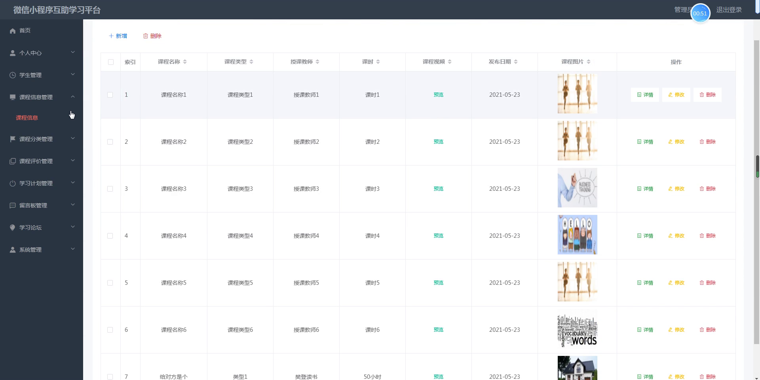Click the sort icon on 课程类型 column
The height and width of the screenshot is (380, 760).
(251, 62)
